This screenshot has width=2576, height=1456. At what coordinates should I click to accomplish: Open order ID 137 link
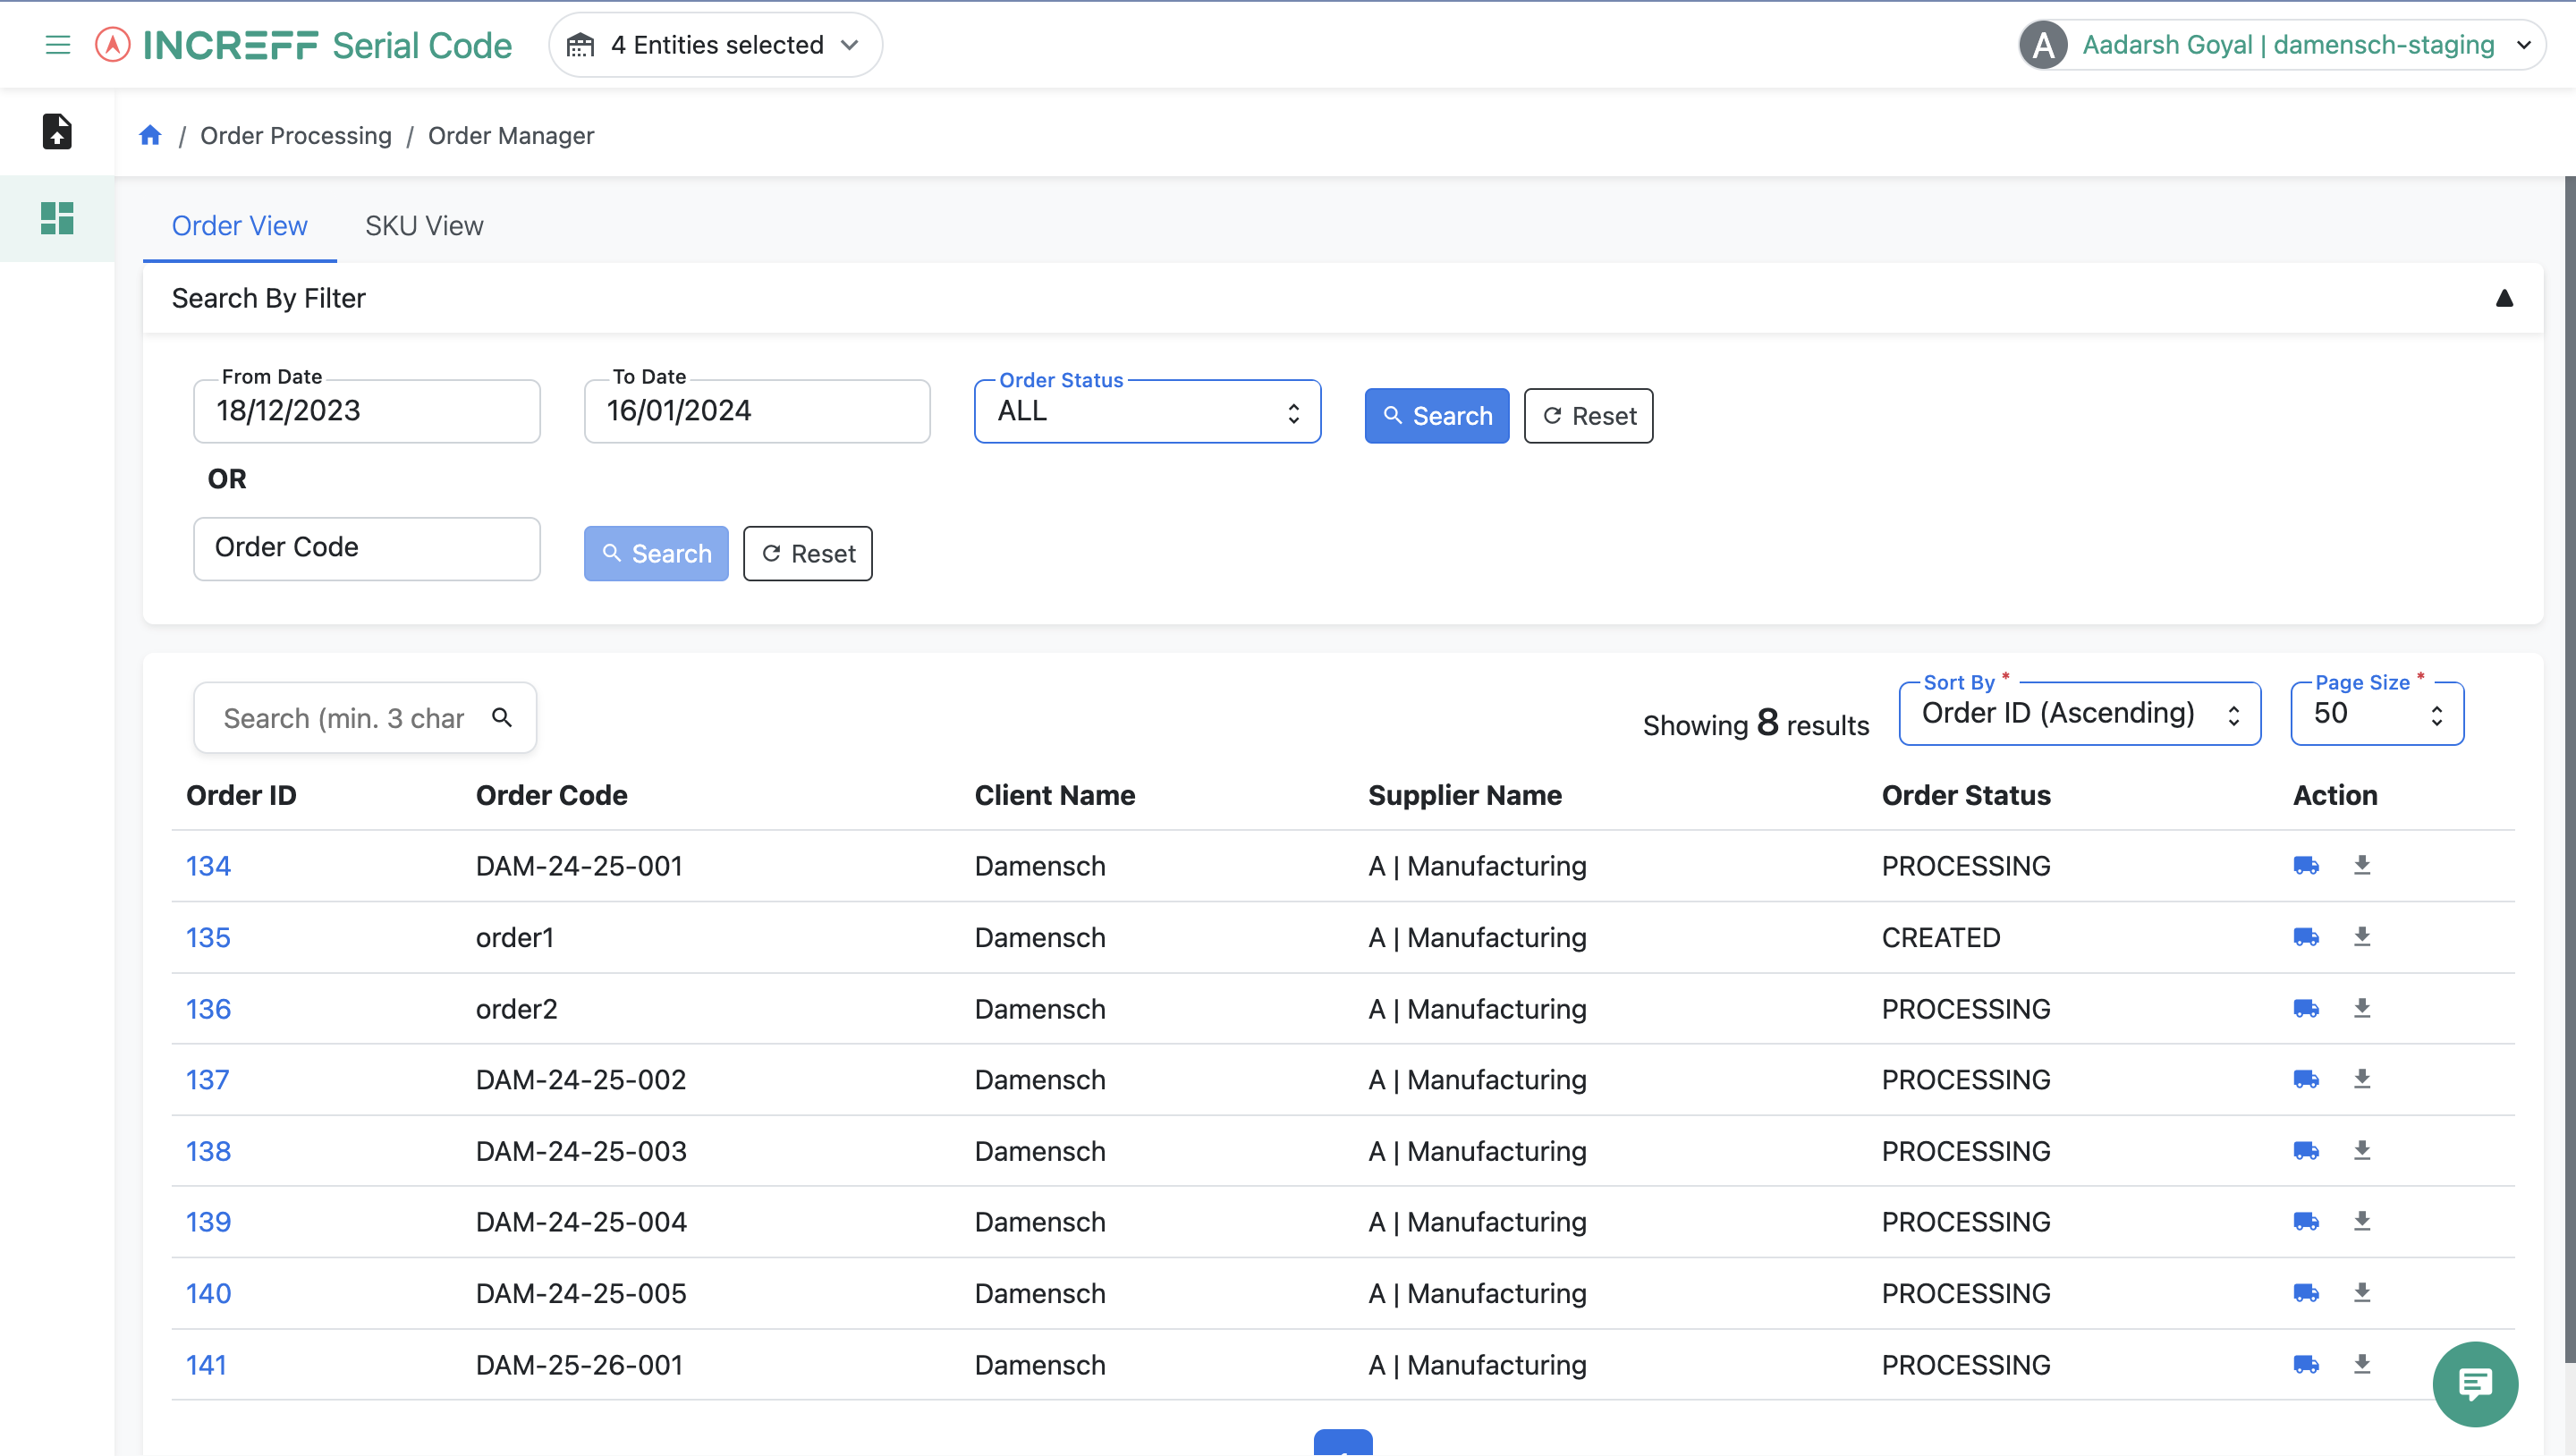[x=207, y=1080]
